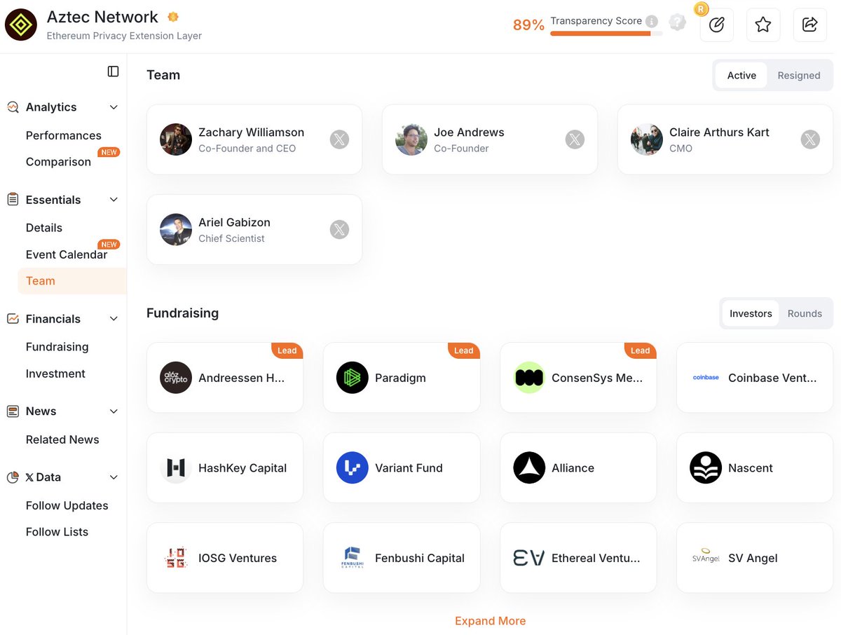Collapse the X Data sidebar section
The image size is (841, 635).
pos(114,477)
